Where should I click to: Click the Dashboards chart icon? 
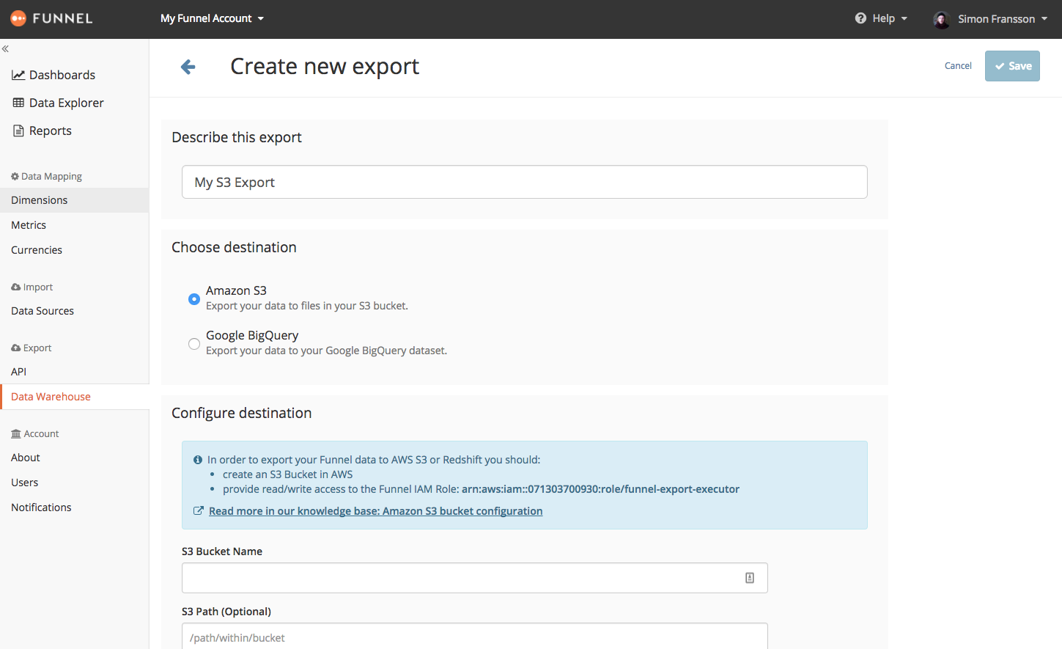(x=18, y=75)
